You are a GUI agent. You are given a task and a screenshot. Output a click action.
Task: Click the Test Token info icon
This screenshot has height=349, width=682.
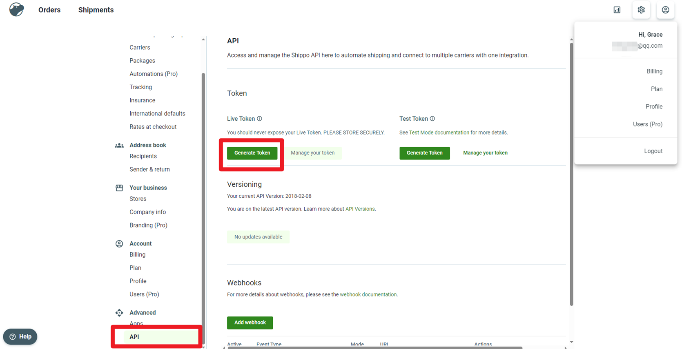click(432, 119)
